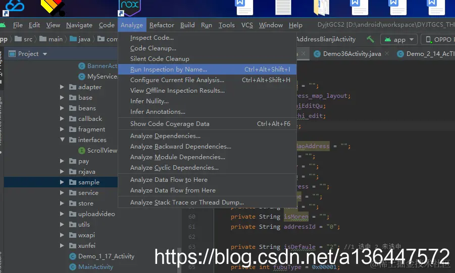Open the Build menu

187,25
